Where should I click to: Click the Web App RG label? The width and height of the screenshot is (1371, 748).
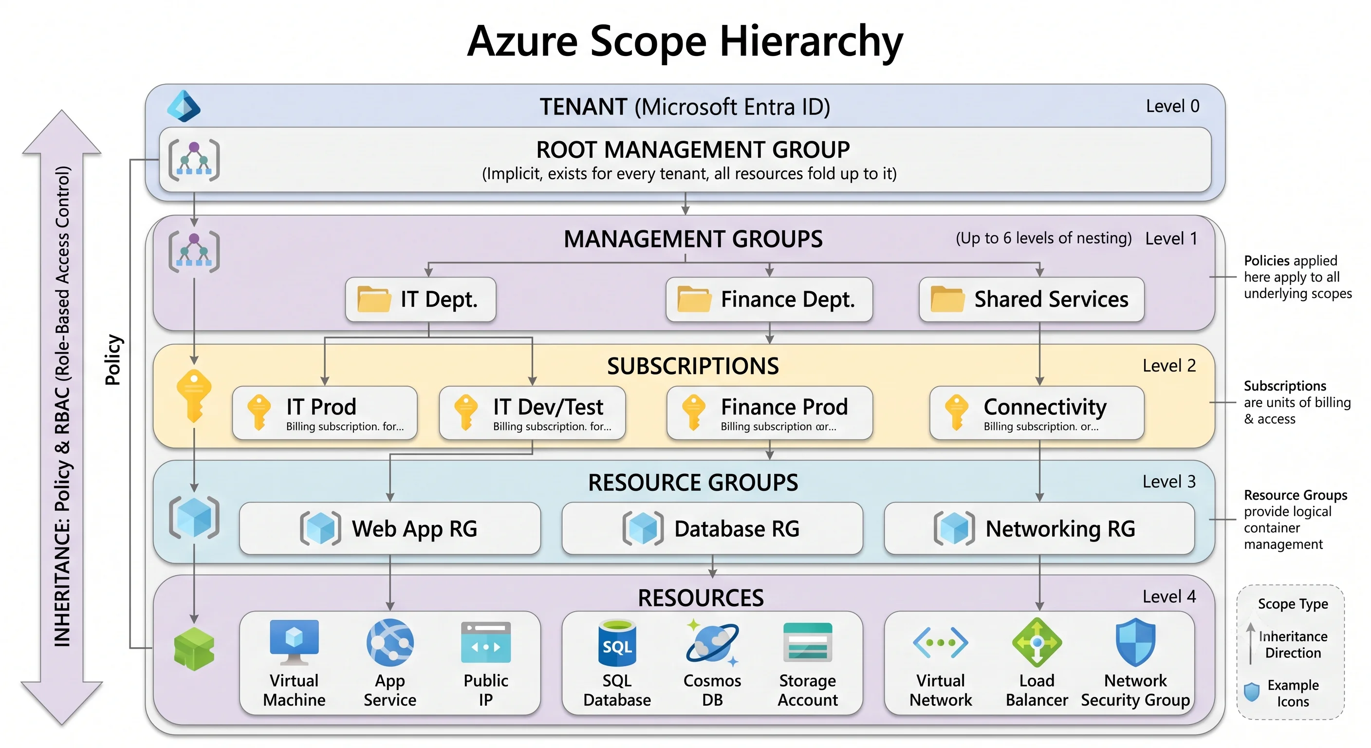coord(415,529)
